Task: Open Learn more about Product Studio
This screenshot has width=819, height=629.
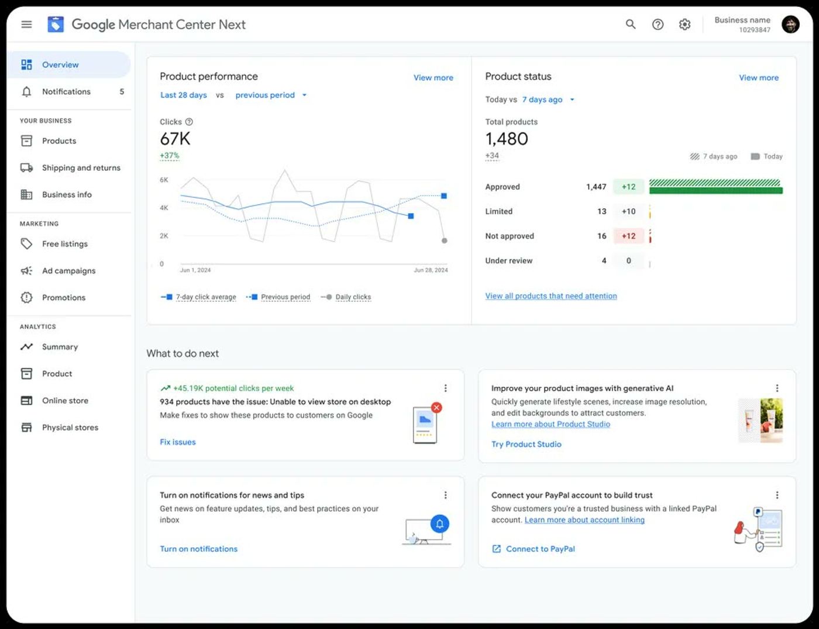Action: coord(551,424)
